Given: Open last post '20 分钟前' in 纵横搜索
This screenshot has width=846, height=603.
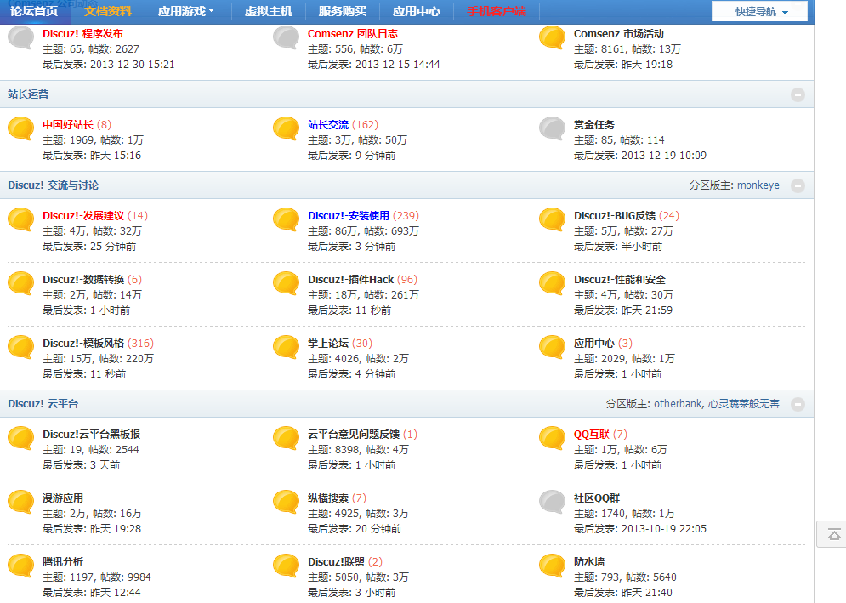Looking at the screenshot, I should coord(378,529).
